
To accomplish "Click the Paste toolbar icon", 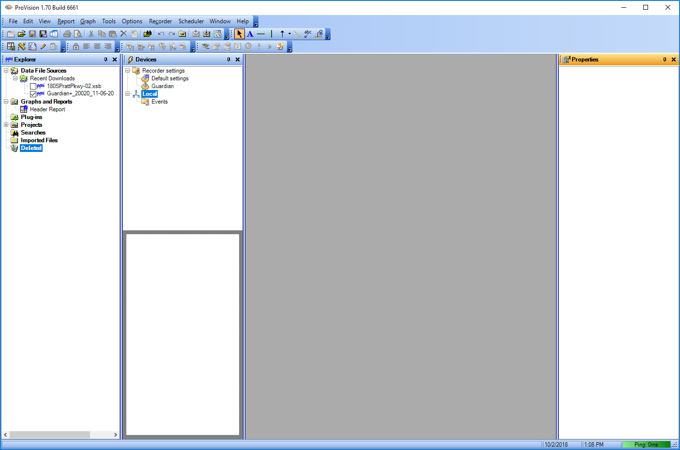I will pos(113,34).
